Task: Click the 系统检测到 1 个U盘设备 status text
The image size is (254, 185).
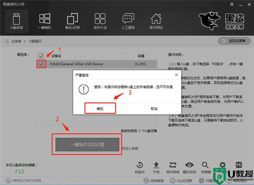Action: (139, 131)
